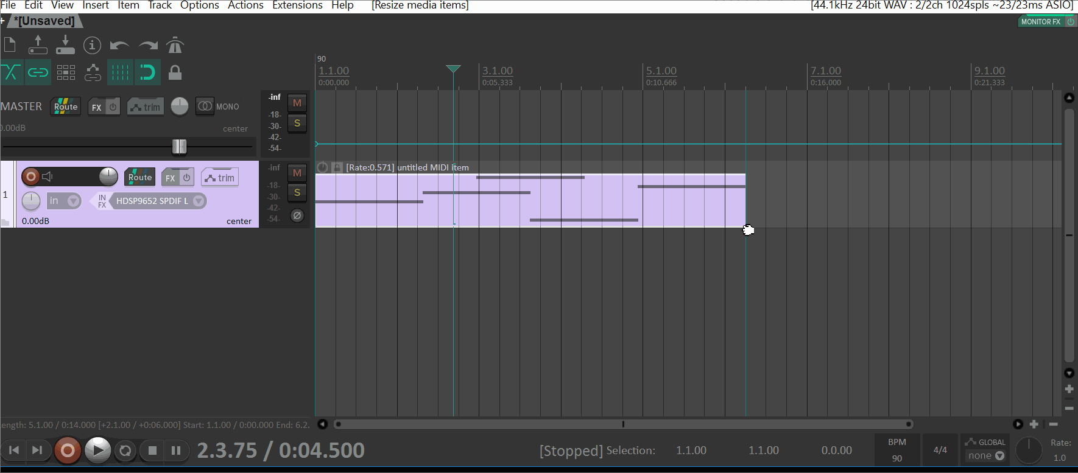Start playback with the Play button
Image resolution: width=1078 pixels, height=473 pixels.
click(x=97, y=450)
